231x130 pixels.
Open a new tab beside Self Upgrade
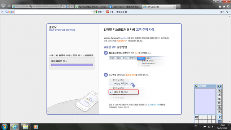coord(178,6)
